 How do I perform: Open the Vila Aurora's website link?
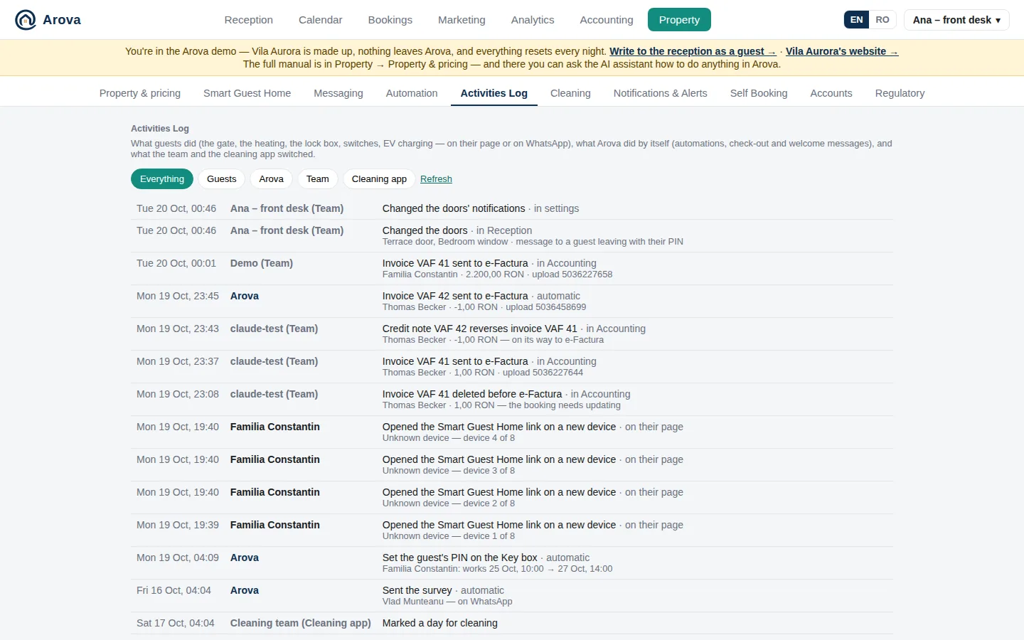coord(842,51)
